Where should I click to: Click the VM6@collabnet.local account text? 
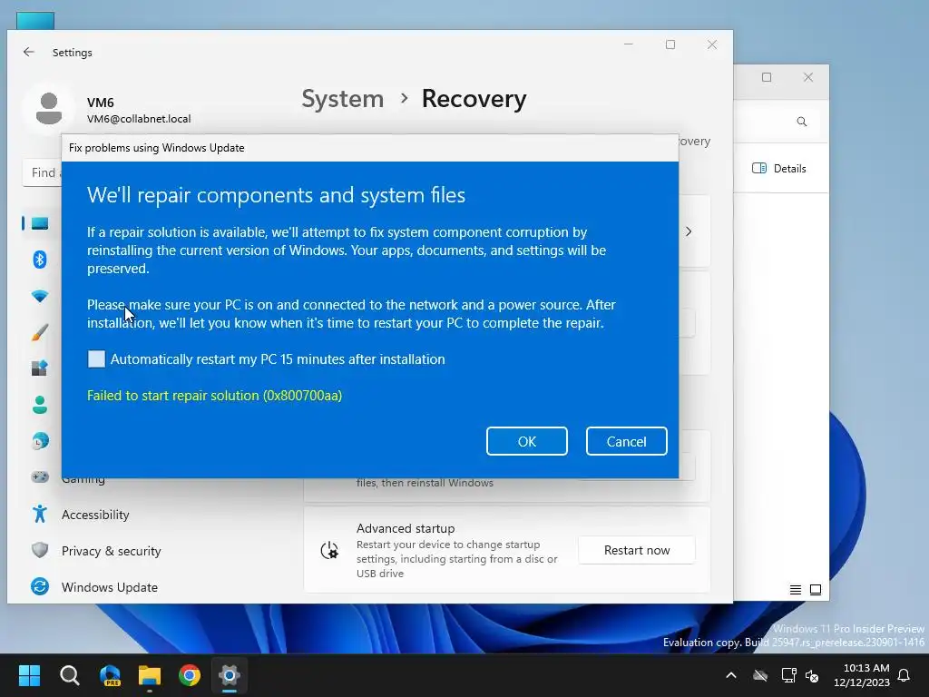point(139,119)
